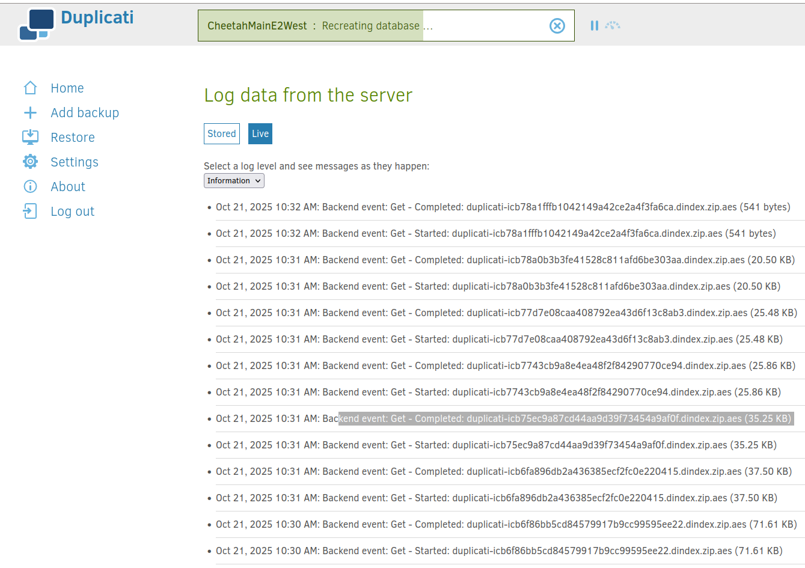Click the Restore download icon
Viewport: 805px width, 568px height.
click(x=30, y=138)
